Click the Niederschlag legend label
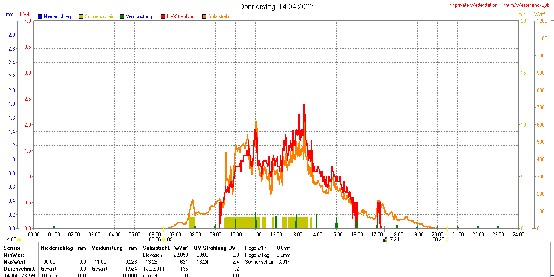 tap(57, 16)
